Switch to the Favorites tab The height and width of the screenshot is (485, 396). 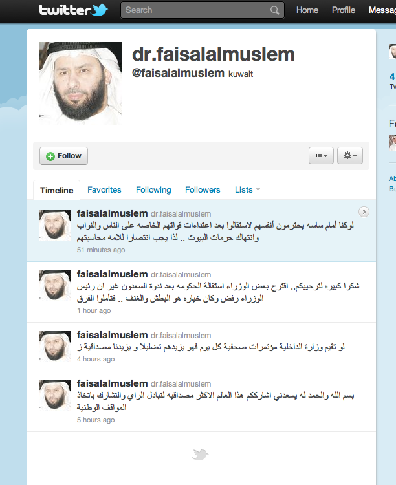coord(104,189)
